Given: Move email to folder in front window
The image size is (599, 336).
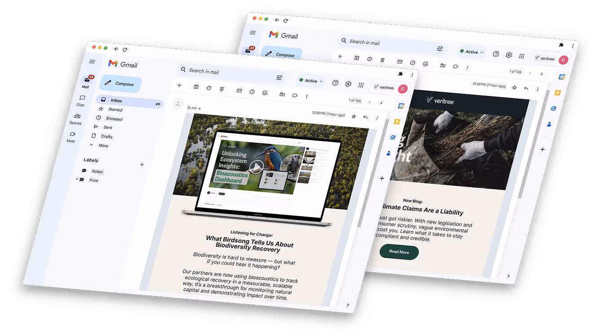Looking at the screenshot, I should click(x=282, y=94).
